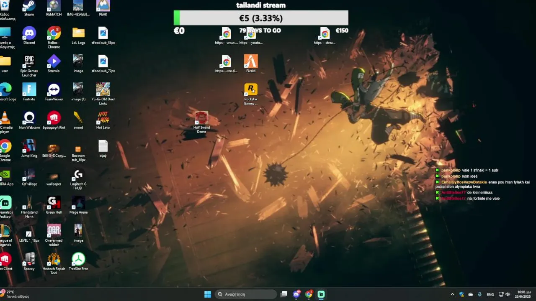Launch the REMATCH game shortcut

coord(54,8)
